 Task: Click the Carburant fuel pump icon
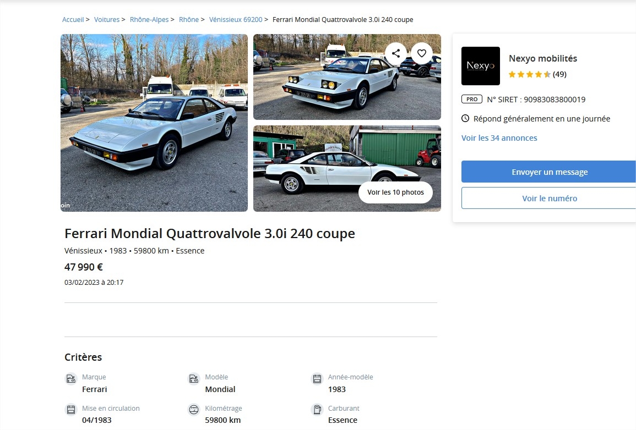[x=317, y=410]
